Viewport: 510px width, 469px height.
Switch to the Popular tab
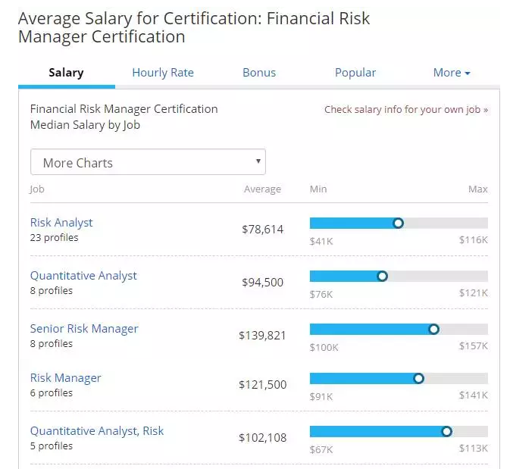pos(355,73)
